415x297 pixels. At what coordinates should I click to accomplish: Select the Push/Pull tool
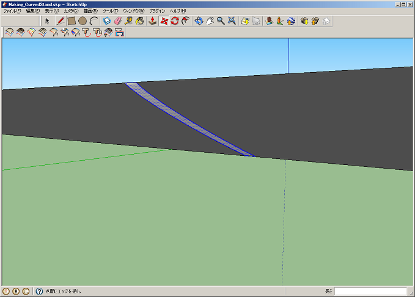[x=152, y=21]
